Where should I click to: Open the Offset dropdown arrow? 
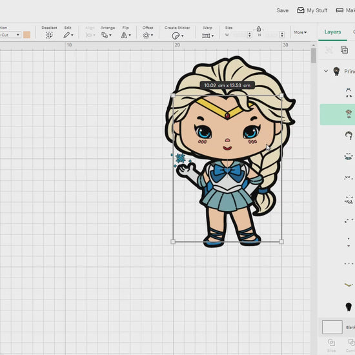pos(152,35)
